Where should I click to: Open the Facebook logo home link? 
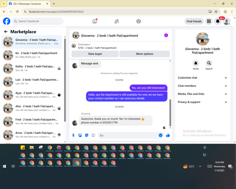click(7, 21)
